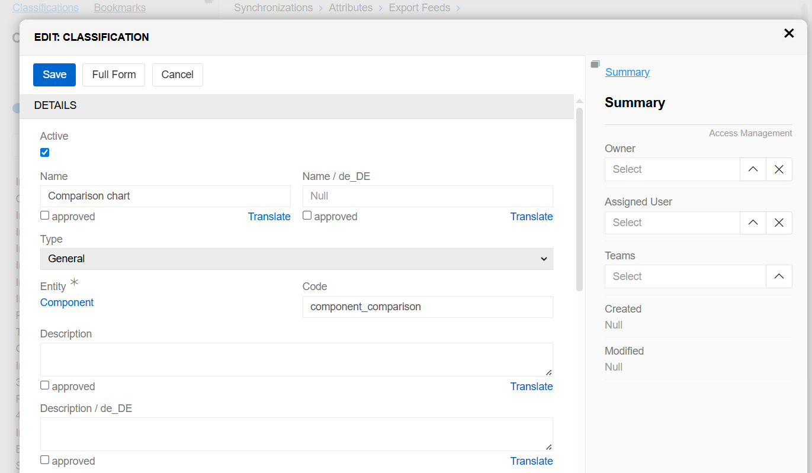Click into the Code input field
Screen dimensions: 812x473
coord(427,307)
